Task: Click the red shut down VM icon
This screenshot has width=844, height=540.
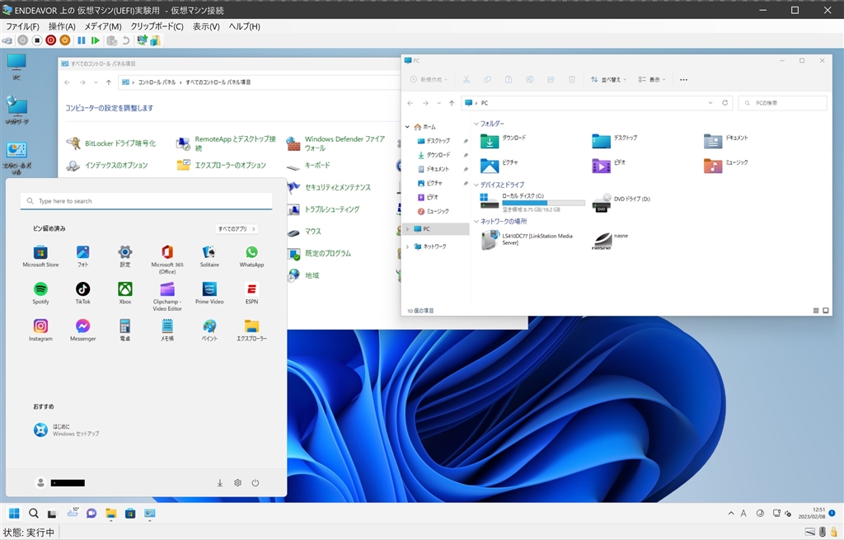Action: click(x=51, y=40)
